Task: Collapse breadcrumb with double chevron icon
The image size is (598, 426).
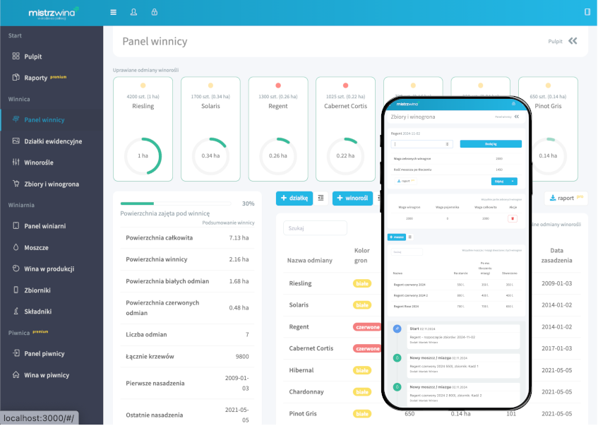Action: (x=573, y=41)
